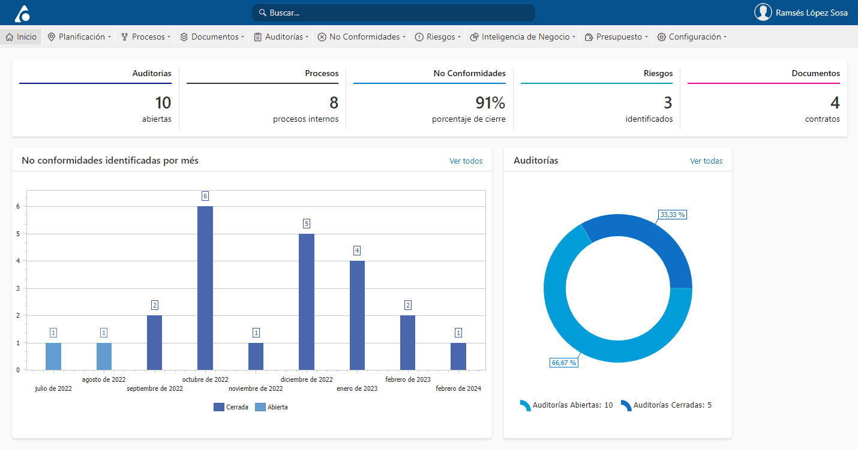Click the 'porcentaje de cierre' text
Viewport: 858px width, 449px height.
469,119
